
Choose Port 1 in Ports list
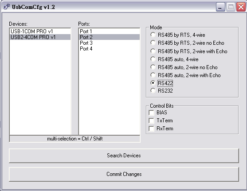click(x=109, y=31)
